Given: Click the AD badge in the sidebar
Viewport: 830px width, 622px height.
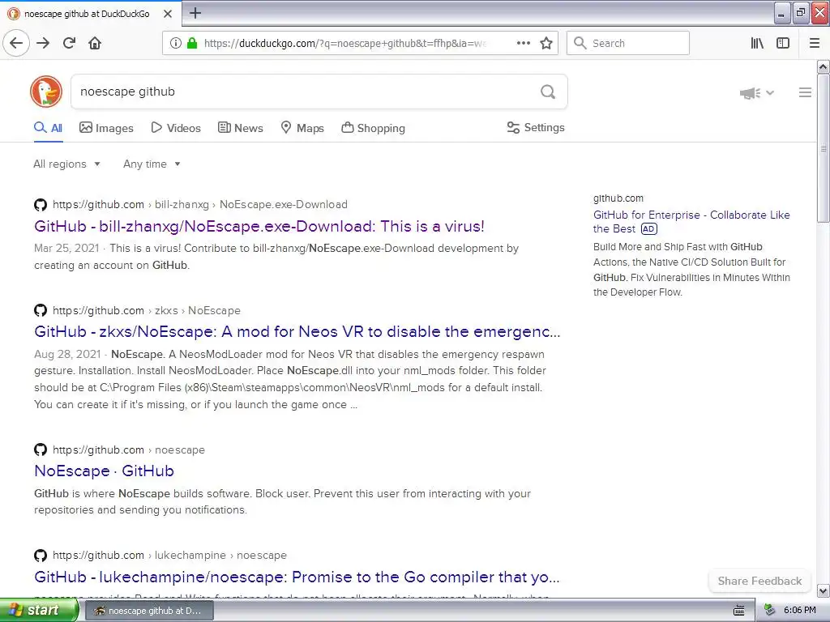Looking at the screenshot, I should 649,229.
